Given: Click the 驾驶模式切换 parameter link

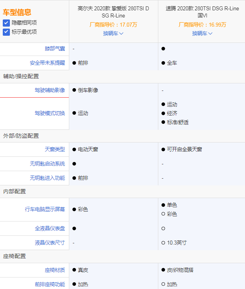Looking at the screenshot, I should (x=49, y=113).
